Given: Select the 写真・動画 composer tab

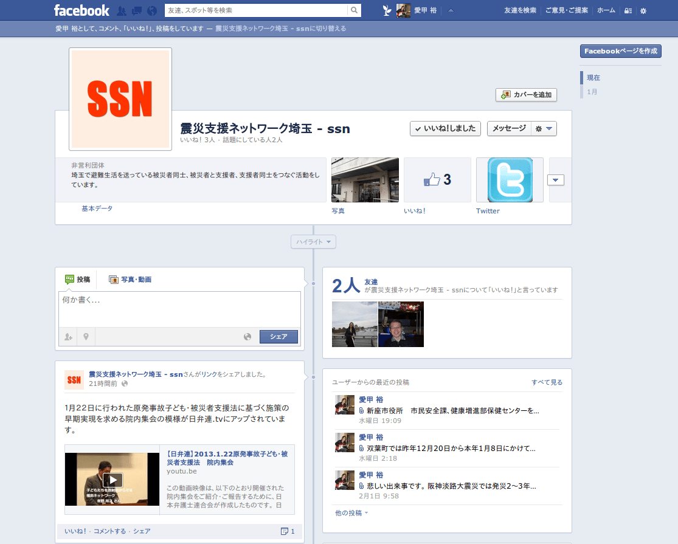Looking at the screenshot, I should point(130,280).
